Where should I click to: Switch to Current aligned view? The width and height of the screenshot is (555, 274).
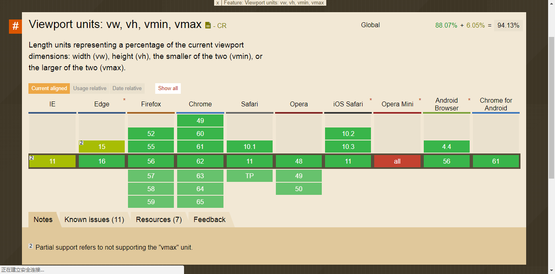pos(49,88)
